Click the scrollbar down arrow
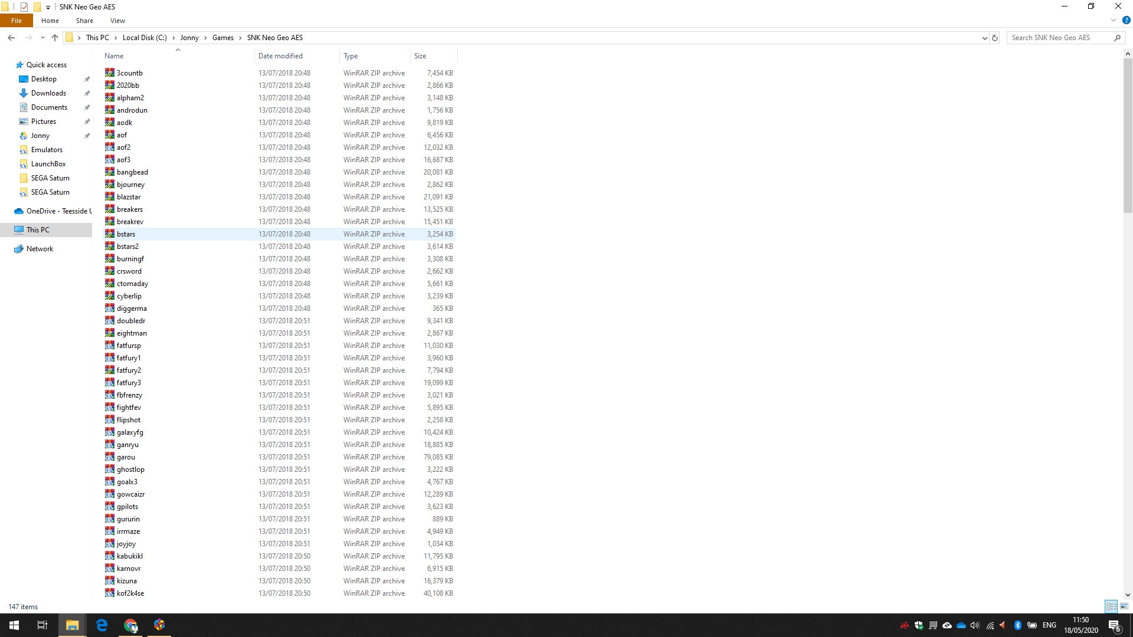This screenshot has height=637, width=1133. [x=1128, y=595]
